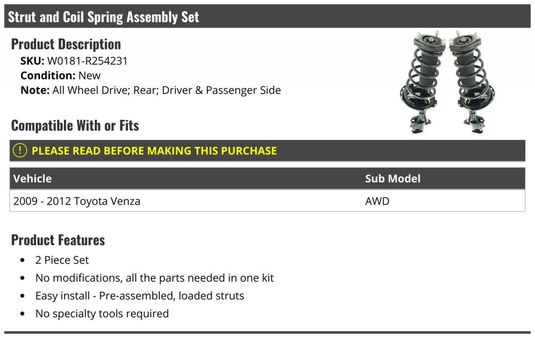This screenshot has height=338, width=535.
Task: Click the AWD sub model cell
Action: tap(377, 201)
